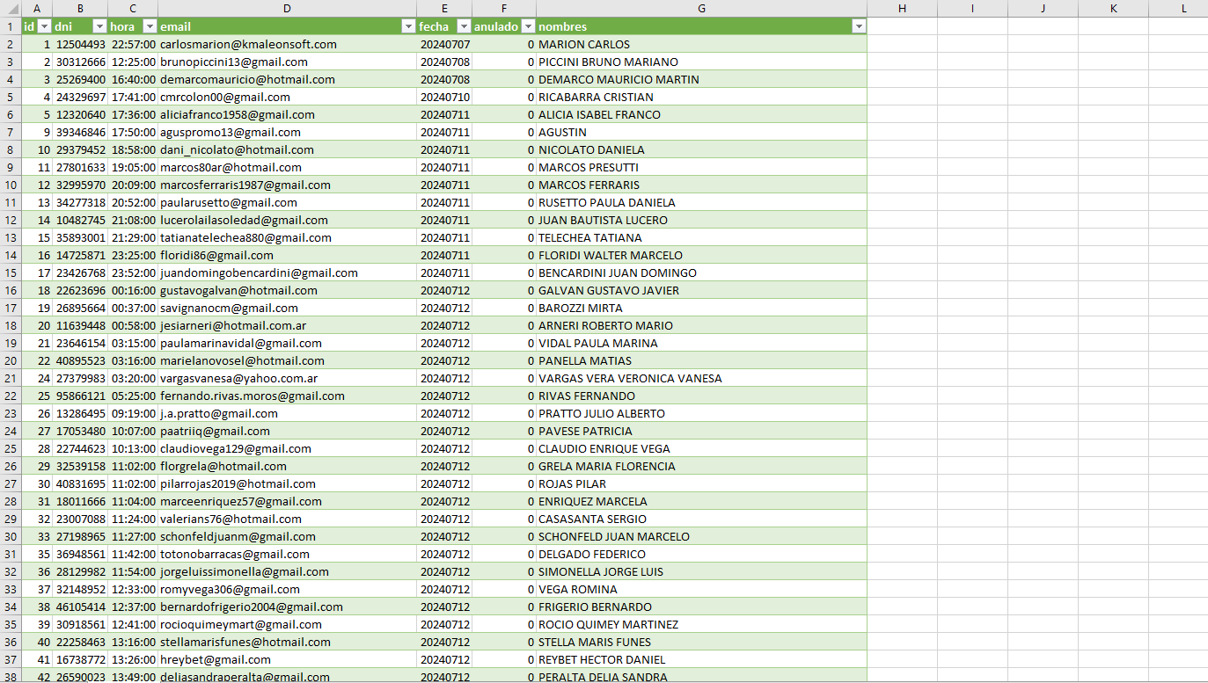Select row 10 header
Viewport: 1208px width, 683px height.
(11, 185)
